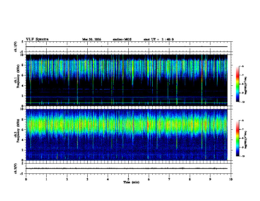Click time axis tick label '10'
This screenshot has height=201, width=260.
pos(231,179)
